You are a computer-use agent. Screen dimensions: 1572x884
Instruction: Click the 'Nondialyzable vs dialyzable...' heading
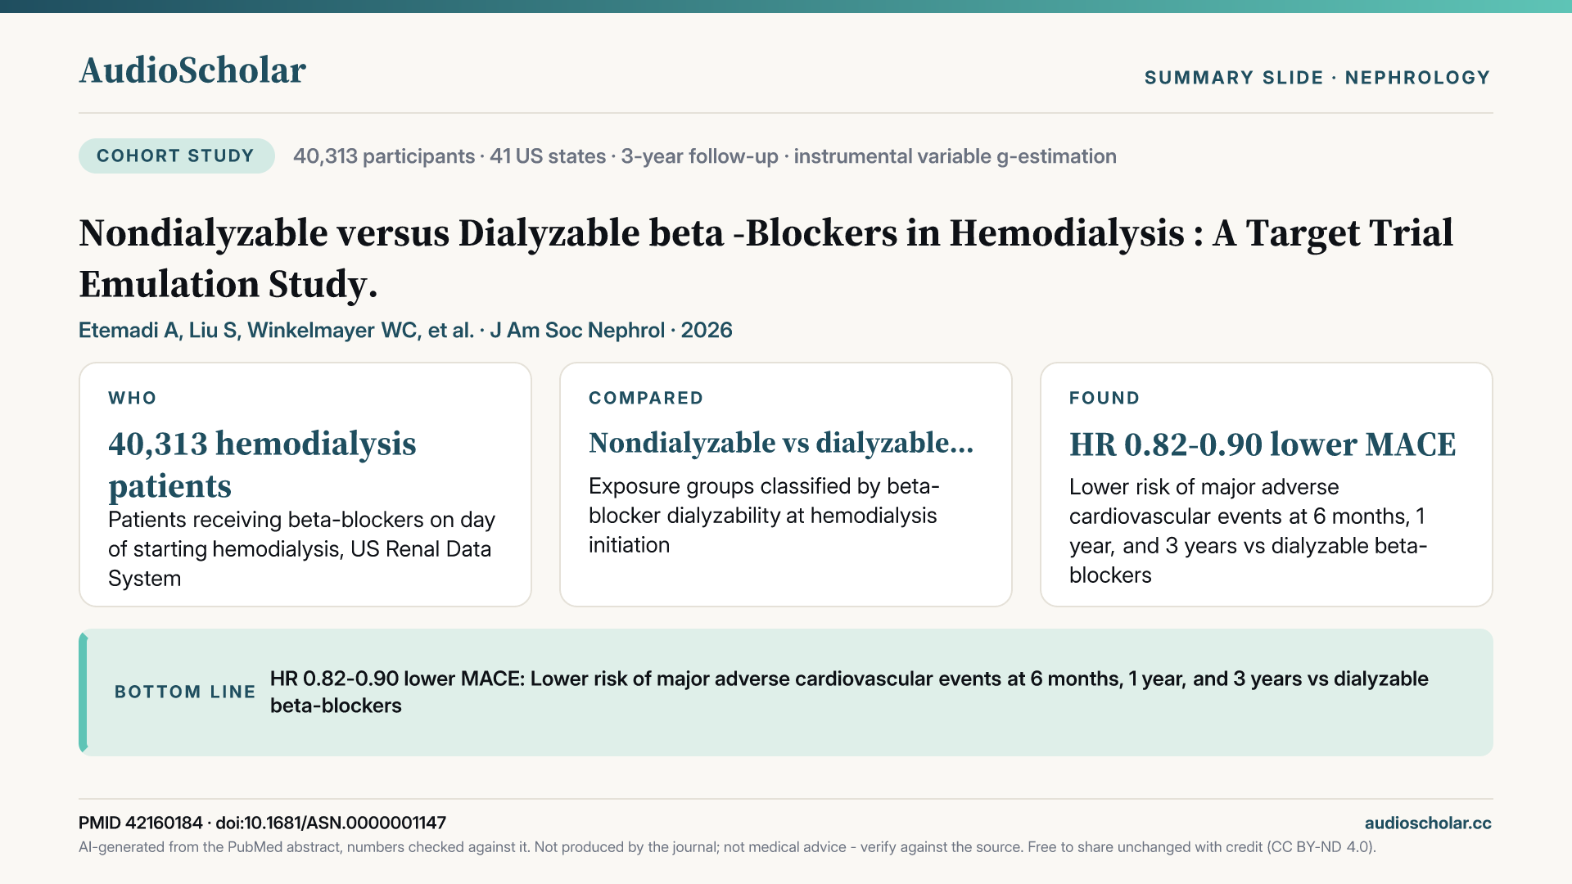coord(781,443)
